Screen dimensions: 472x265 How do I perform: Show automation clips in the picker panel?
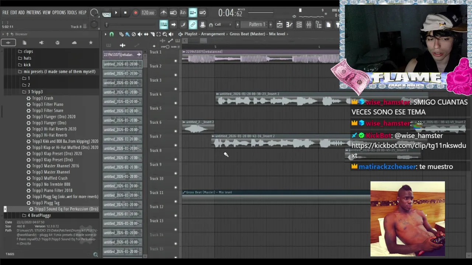point(136,45)
